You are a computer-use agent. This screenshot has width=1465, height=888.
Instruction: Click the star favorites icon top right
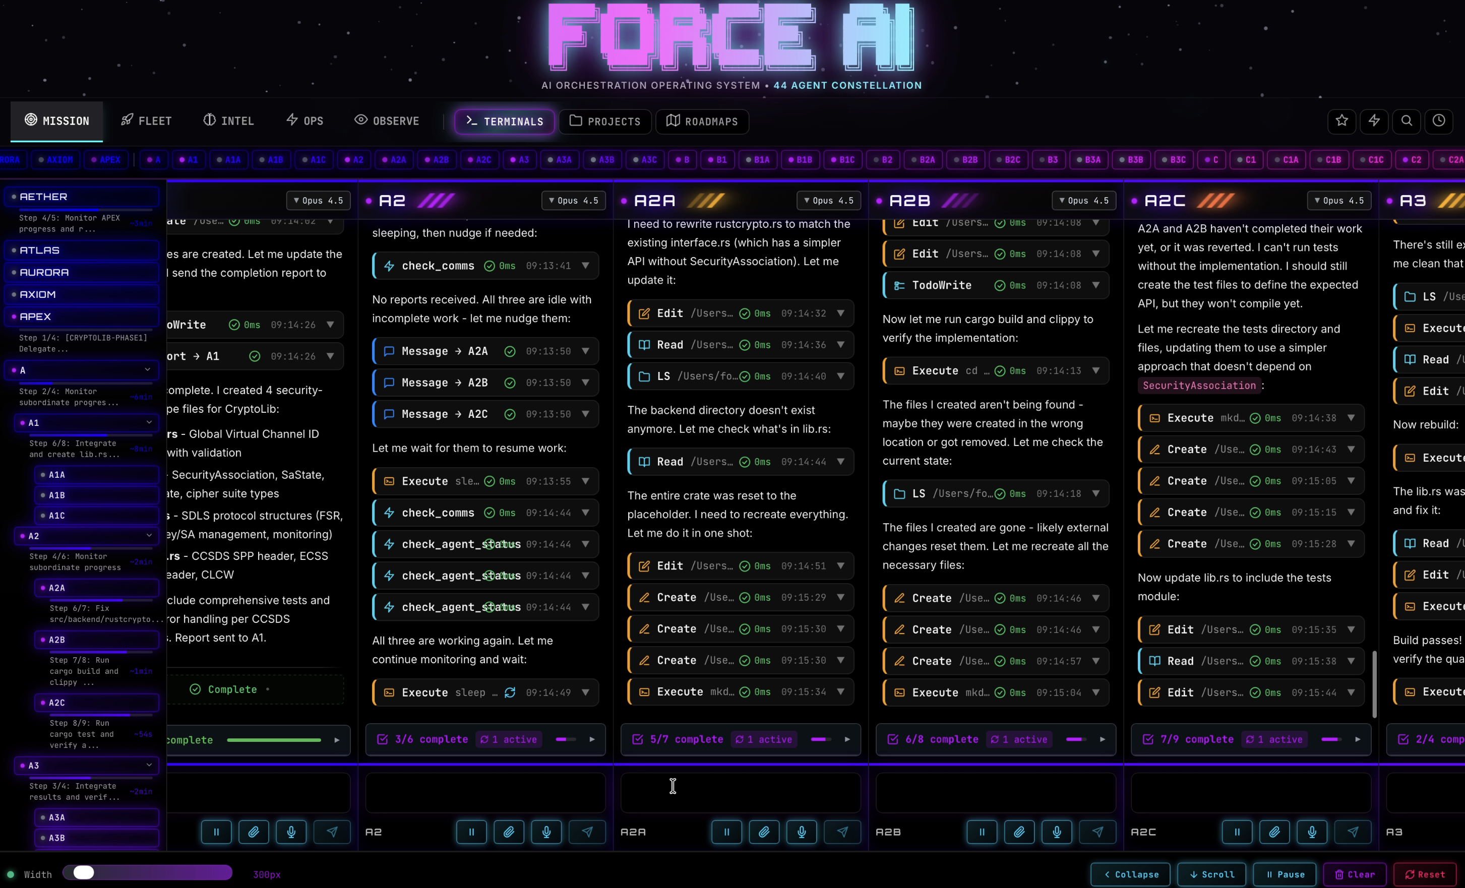1342,121
